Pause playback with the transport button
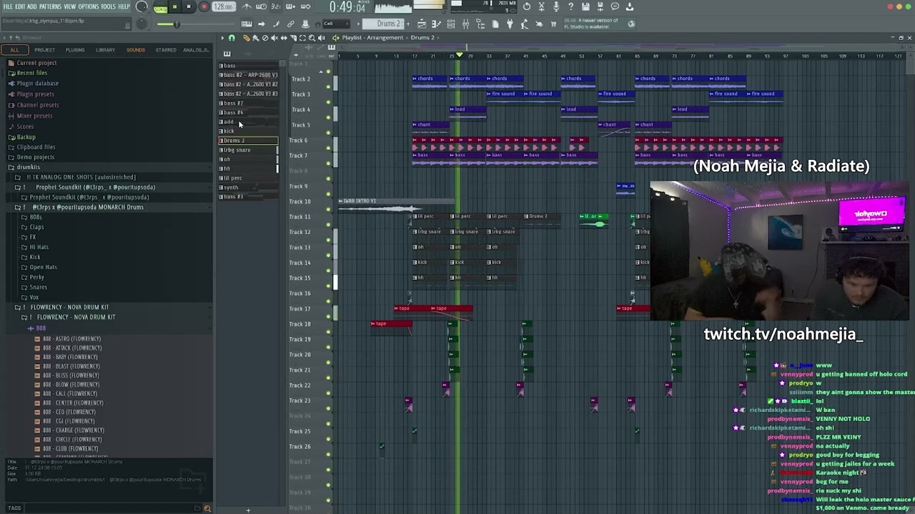915x514 pixels. pyautogui.click(x=174, y=7)
